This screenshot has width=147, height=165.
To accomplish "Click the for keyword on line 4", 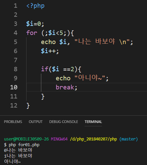I will [32, 33].
